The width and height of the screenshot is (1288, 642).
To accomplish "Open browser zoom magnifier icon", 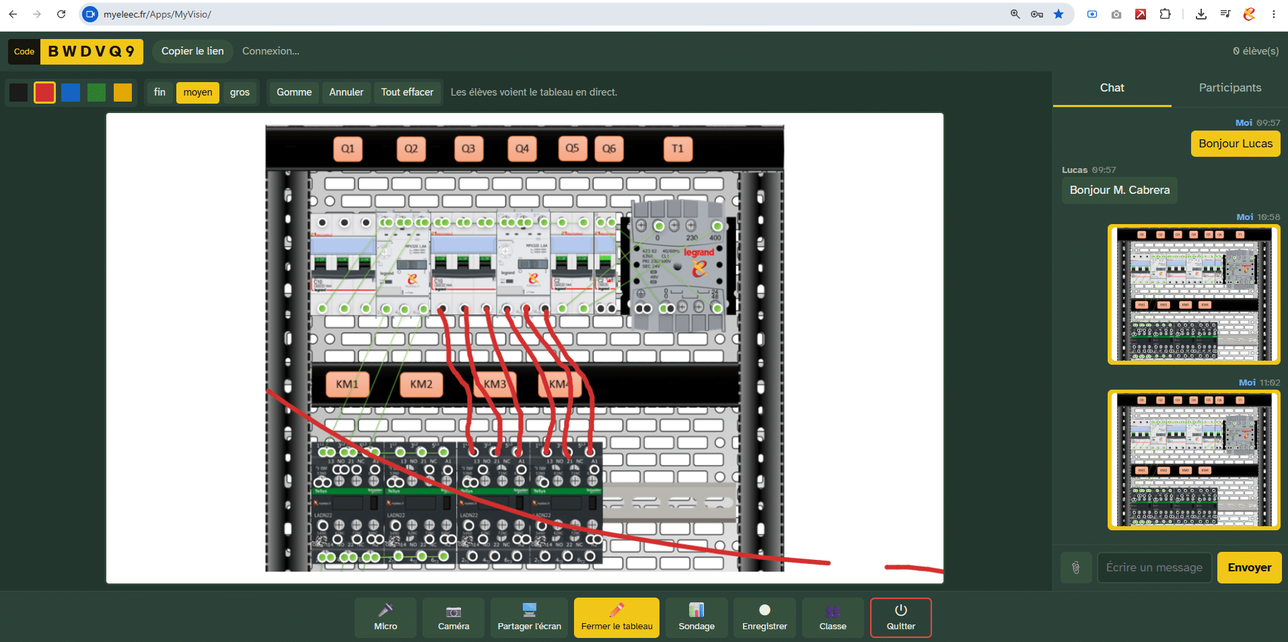I will coord(1015,14).
